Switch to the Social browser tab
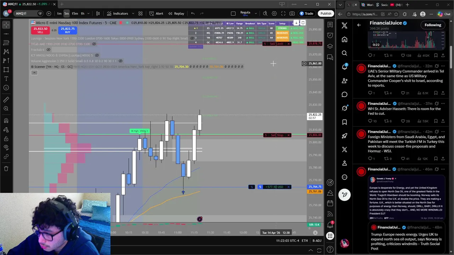 pos(383,5)
